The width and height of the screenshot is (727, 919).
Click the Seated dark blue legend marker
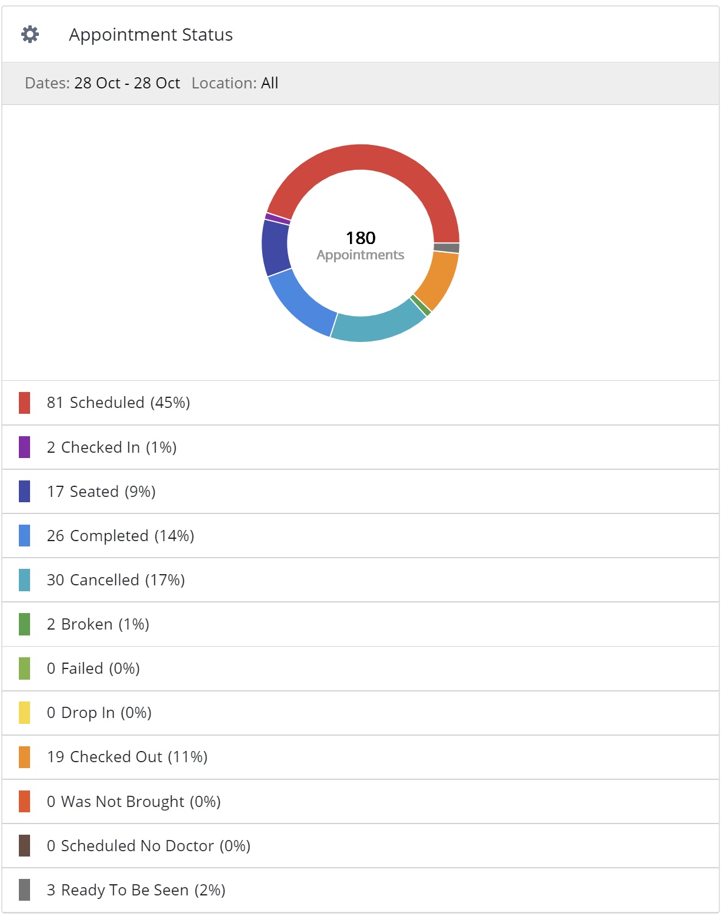(24, 492)
